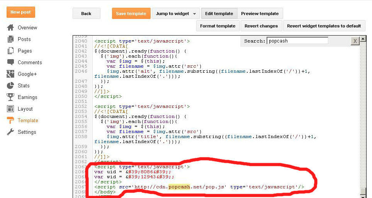Open the Jump to widget dropdown
The width and height of the screenshot is (372, 198).
(x=176, y=14)
